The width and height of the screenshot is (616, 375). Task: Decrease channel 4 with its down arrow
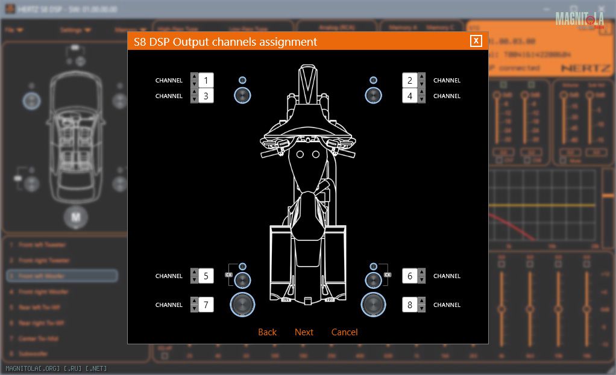tap(421, 100)
